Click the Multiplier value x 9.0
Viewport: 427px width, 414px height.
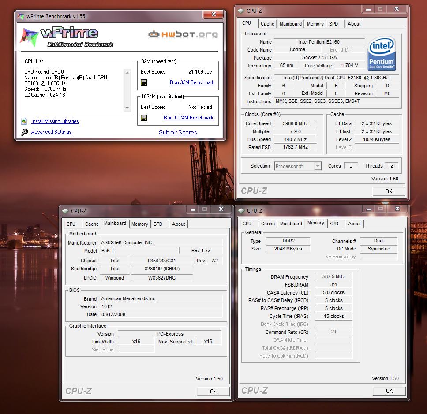pos(295,131)
